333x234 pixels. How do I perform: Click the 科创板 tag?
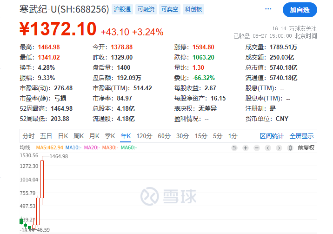(x=193, y=9)
